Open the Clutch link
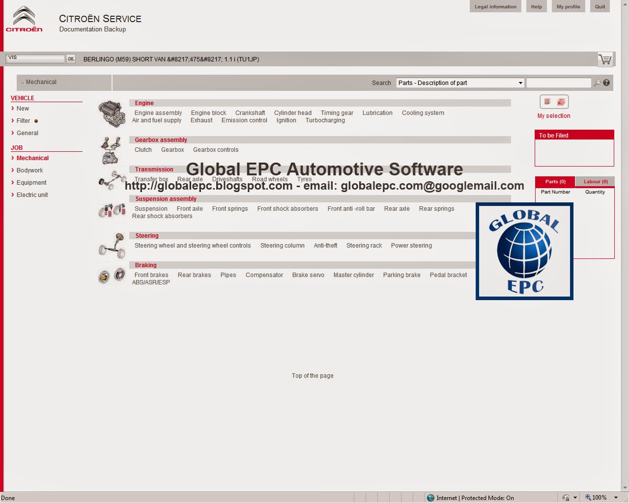The width and height of the screenshot is (629, 503). (x=143, y=150)
